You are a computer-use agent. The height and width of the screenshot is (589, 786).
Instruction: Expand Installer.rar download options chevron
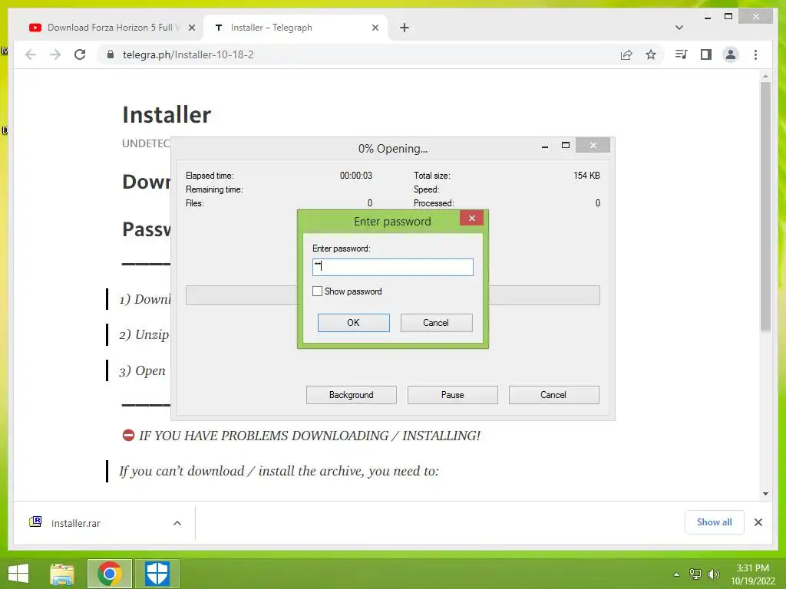point(177,523)
